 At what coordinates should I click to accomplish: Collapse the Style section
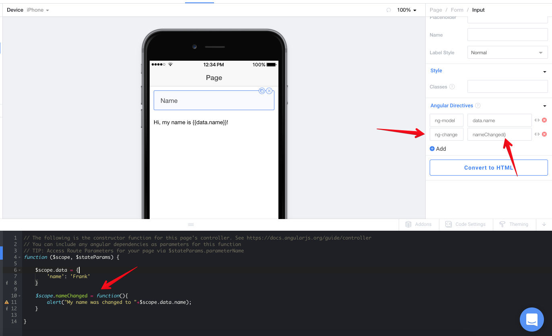pyautogui.click(x=545, y=72)
